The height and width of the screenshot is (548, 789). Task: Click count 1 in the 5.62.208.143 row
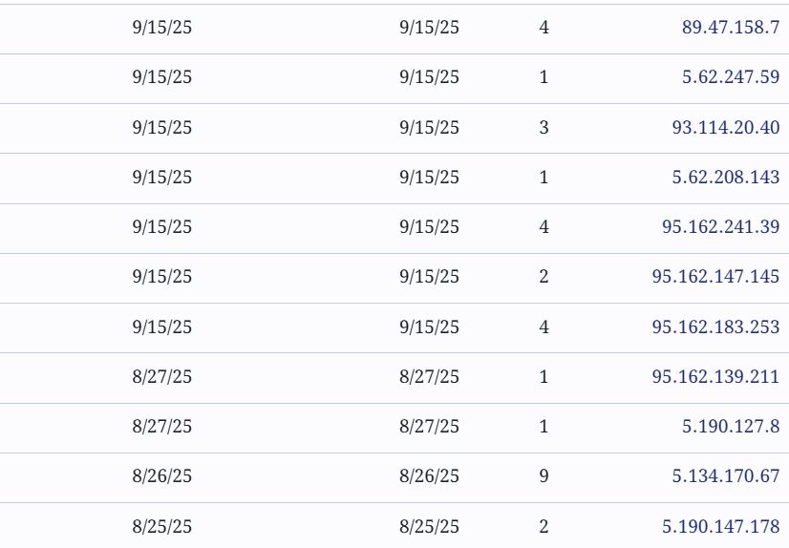[x=544, y=177]
